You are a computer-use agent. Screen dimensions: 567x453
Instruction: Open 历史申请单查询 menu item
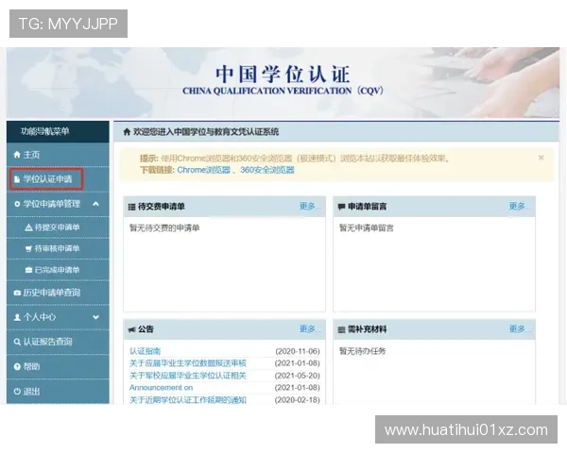coord(52,293)
